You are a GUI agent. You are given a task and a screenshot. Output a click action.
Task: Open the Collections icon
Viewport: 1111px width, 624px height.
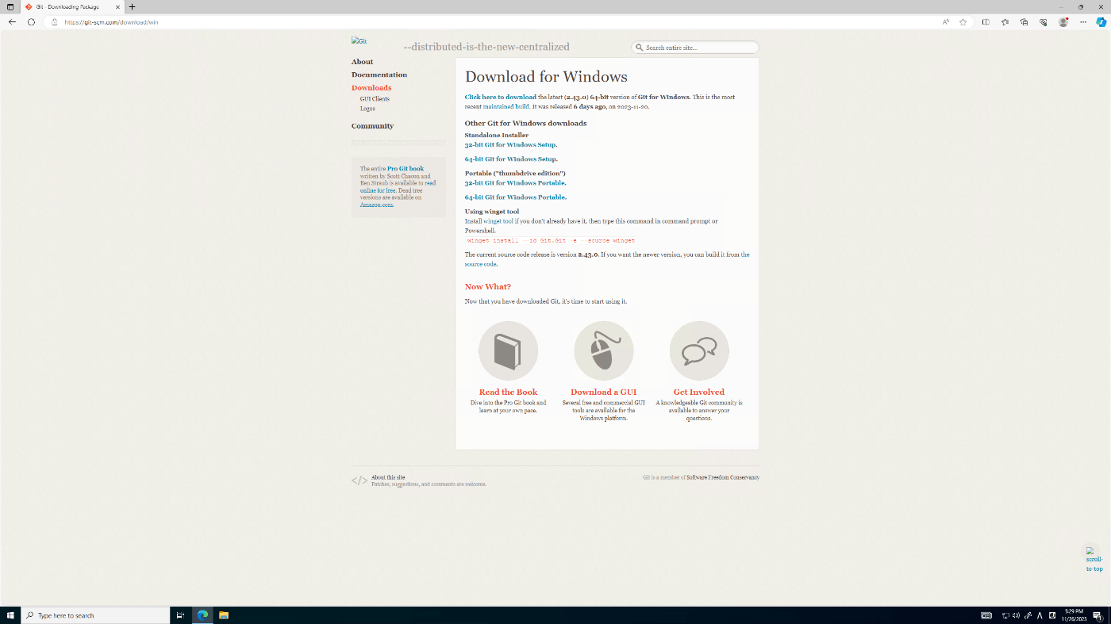click(1024, 22)
